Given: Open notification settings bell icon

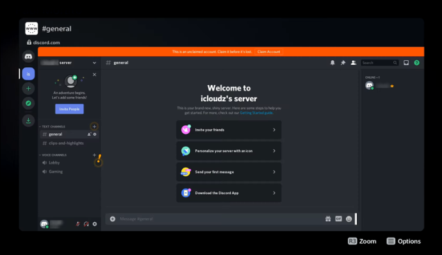Looking at the screenshot, I should (x=332, y=63).
